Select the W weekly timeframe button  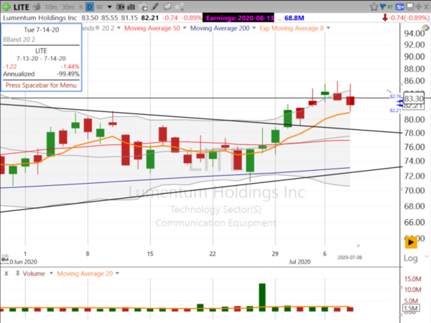pos(100,5)
